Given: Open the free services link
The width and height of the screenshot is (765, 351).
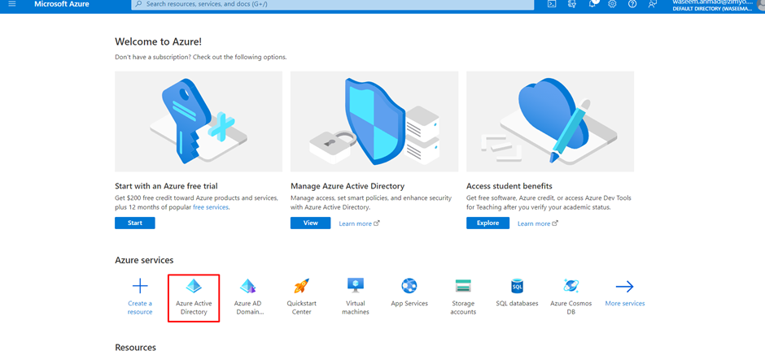Looking at the screenshot, I should (x=210, y=207).
